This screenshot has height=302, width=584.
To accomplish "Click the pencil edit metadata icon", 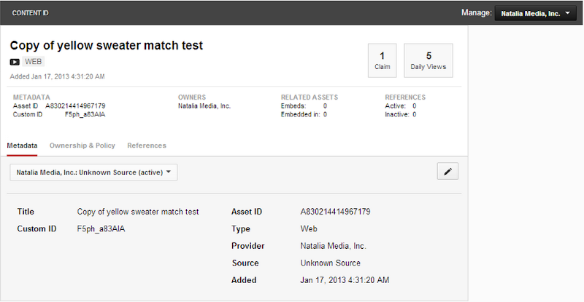I will coord(447,171).
